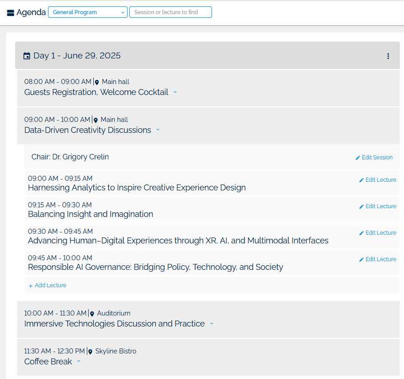This screenshot has height=379, width=404.
Task: Click the Edit Session link
Action: coord(377,157)
